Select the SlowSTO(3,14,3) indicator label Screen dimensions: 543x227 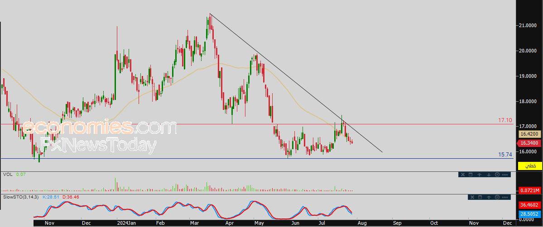[x=20, y=197]
